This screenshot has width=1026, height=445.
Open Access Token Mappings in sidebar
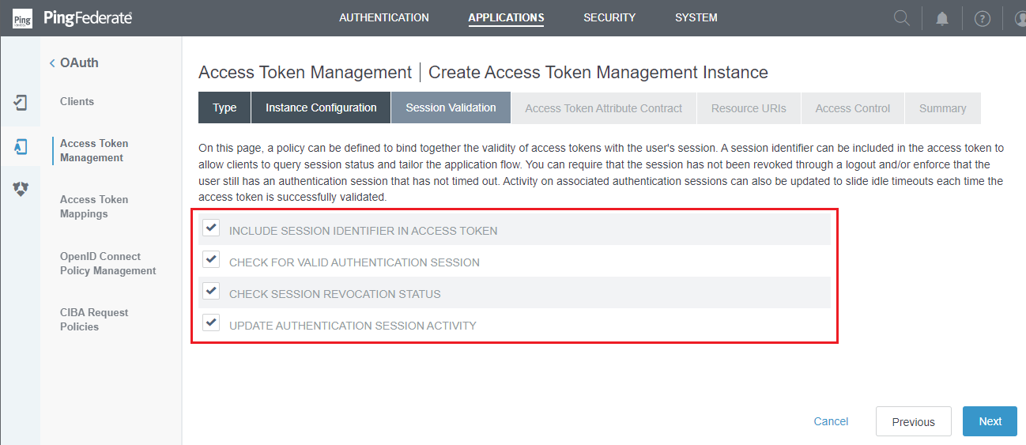pyautogui.click(x=94, y=206)
